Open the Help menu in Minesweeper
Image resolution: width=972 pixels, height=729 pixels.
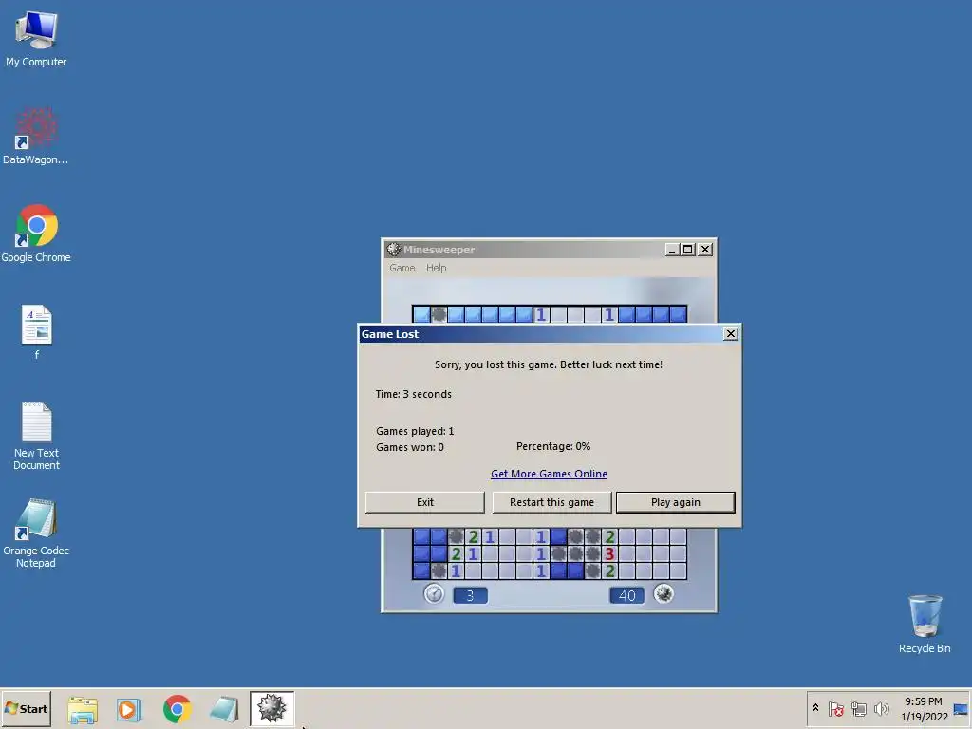click(x=436, y=268)
